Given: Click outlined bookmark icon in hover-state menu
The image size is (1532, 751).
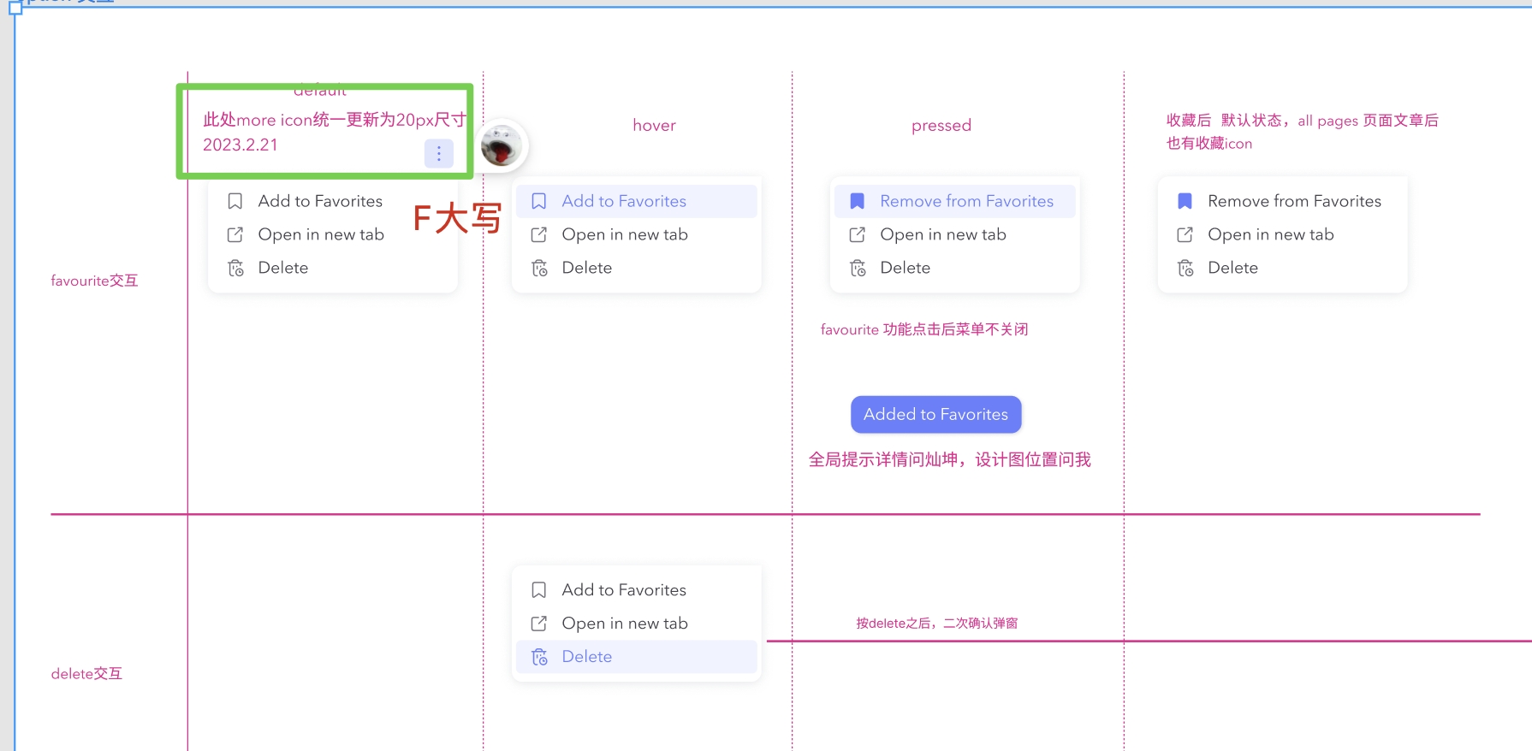Looking at the screenshot, I should pyautogui.click(x=539, y=201).
